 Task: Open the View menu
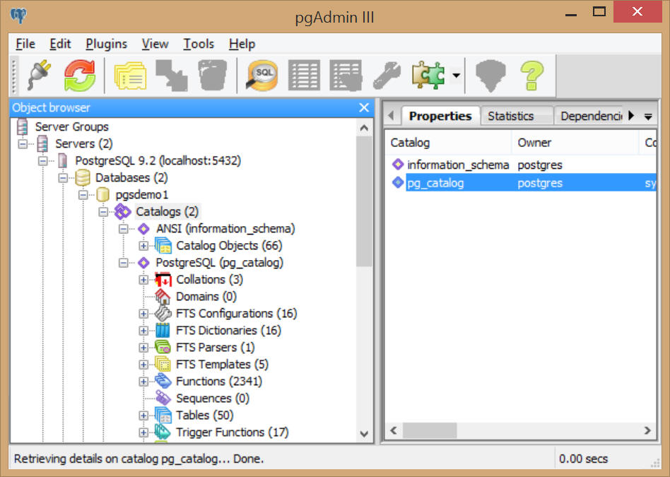pyautogui.click(x=155, y=44)
